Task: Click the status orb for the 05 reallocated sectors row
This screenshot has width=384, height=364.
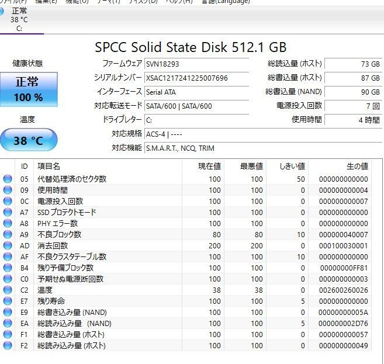Action: pyautogui.click(x=8, y=179)
